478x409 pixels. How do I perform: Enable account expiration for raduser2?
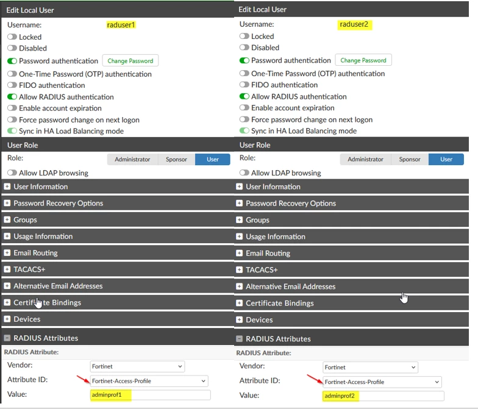(x=244, y=107)
